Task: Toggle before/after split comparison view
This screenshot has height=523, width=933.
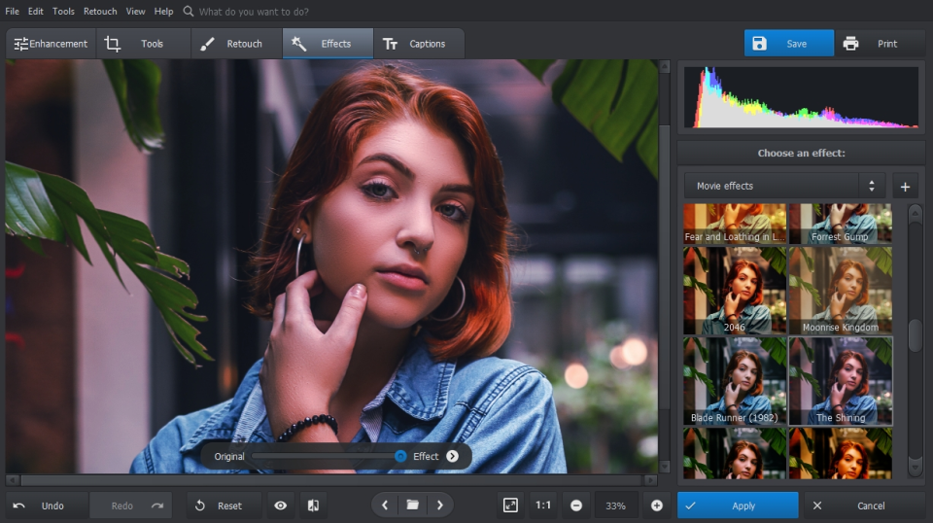Action: point(313,506)
